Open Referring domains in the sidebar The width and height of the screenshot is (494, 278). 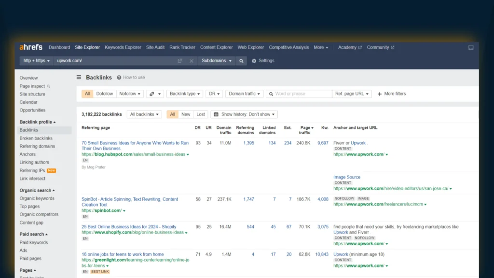pos(37,146)
